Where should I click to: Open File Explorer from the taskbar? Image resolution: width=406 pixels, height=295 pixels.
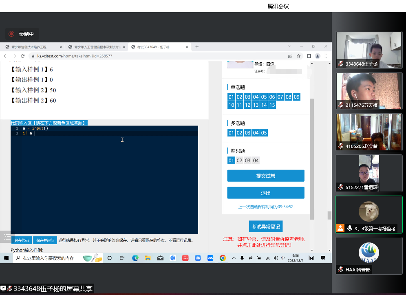tap(148, 258)
